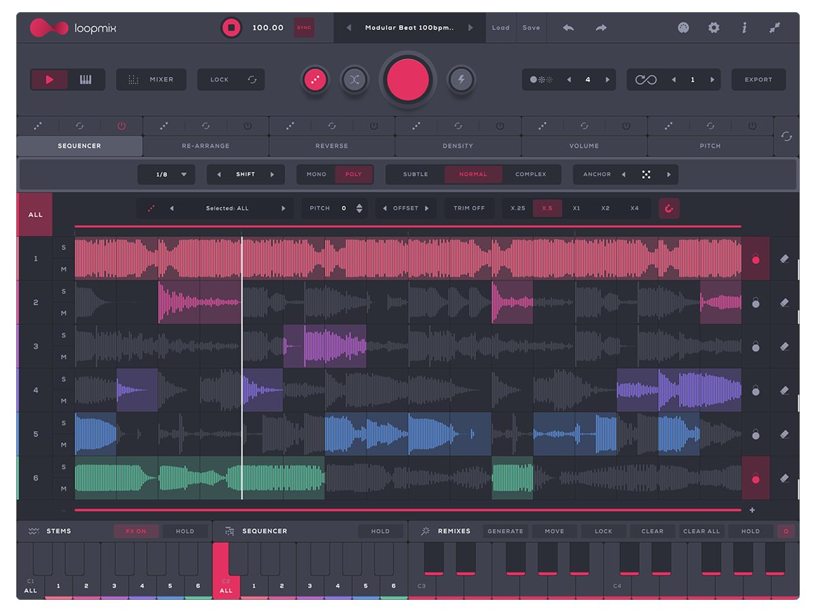Click the collapse window arrows icon
The height and width of the screenshot is (612, 816).
pyautogui.click(x=775, y=28)
